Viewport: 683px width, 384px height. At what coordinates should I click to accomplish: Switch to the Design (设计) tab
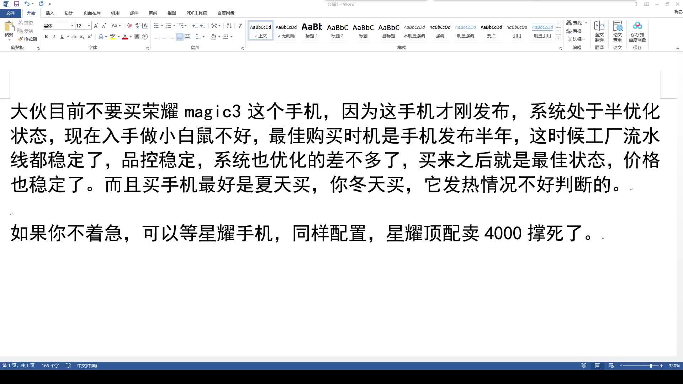[x=69, y=13]
